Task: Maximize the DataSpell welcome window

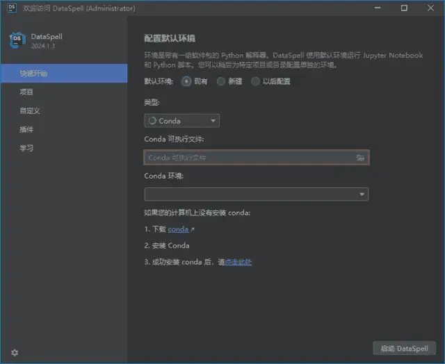Action: (404, 8)
